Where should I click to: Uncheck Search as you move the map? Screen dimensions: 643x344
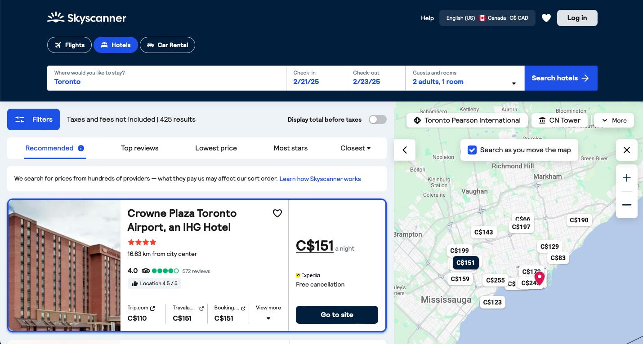point(472,150)
